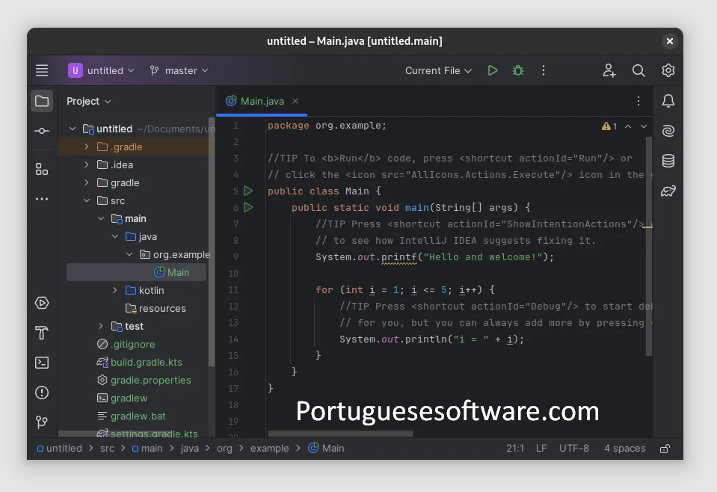The height and width of the screenshot is (492, 717).
Task: Open Search Everywhere with the magnifier
Action: pos(638,70)
